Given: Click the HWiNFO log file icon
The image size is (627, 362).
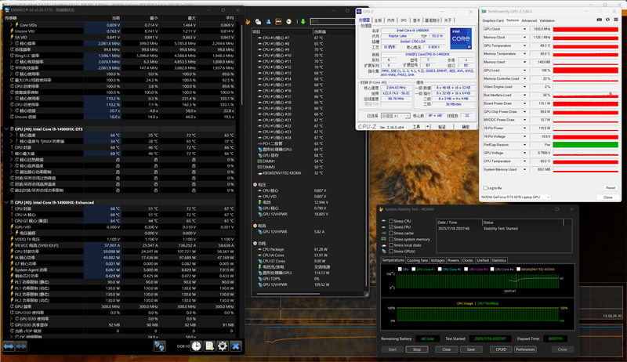Looking at the screenshot, I should (209, 346).
